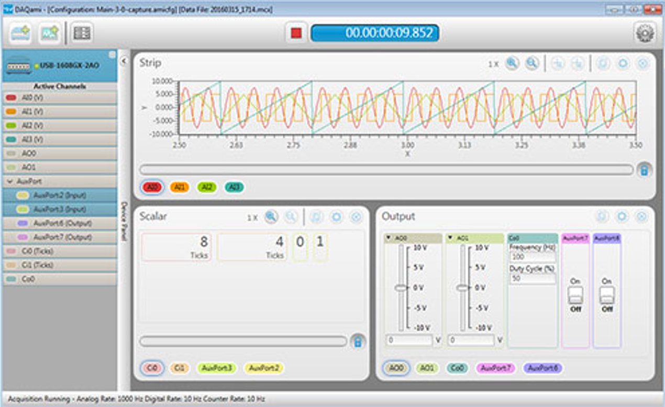Select channel AI1 (V) in Active Channels
The width and height of the screenshot is (665, 407).
(x=60, y=112)
